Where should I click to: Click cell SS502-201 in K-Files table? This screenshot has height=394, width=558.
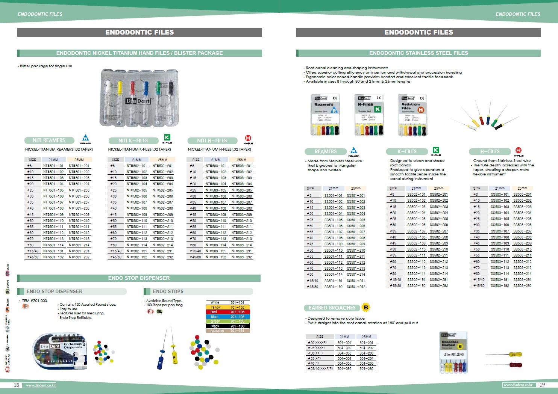(439, 195)
